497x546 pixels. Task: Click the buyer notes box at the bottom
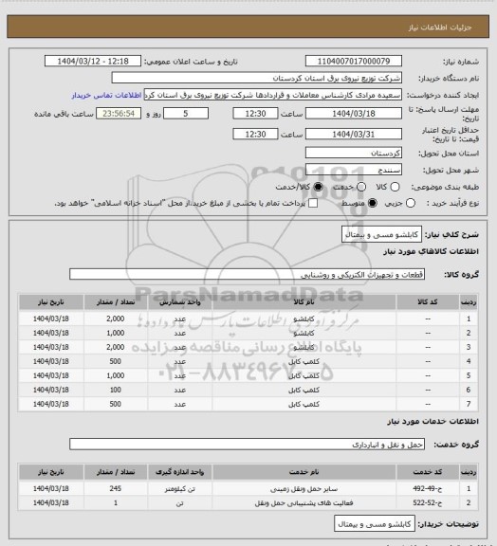click(375, 523)
